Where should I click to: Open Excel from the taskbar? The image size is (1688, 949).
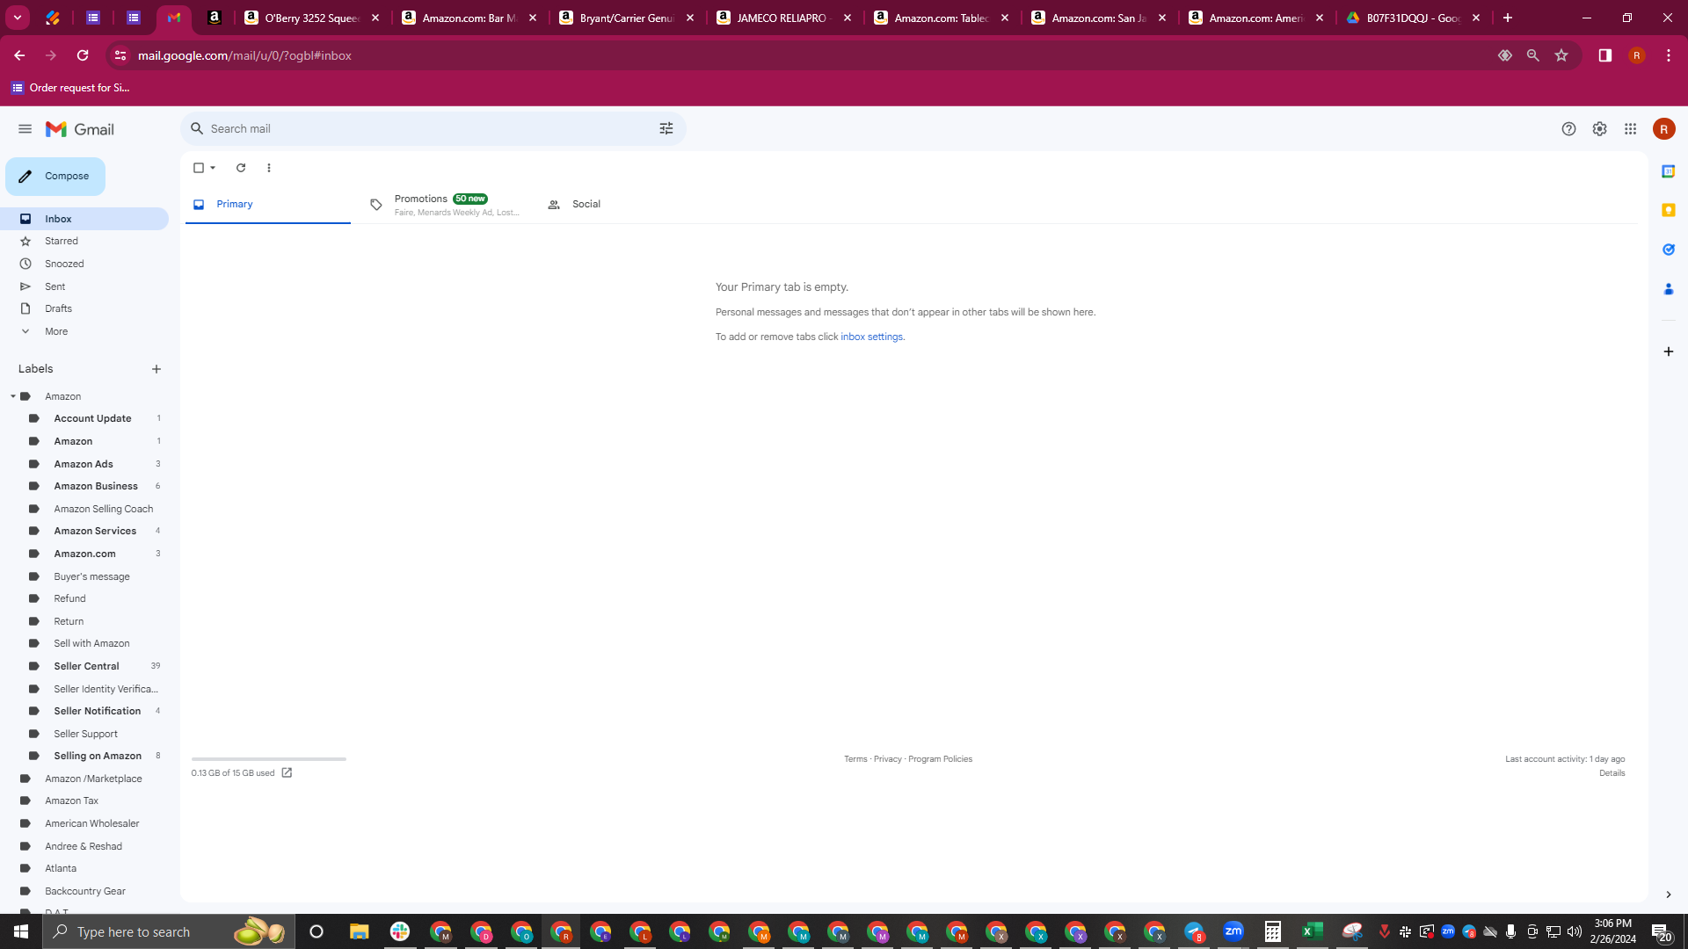pos(1313,931)
